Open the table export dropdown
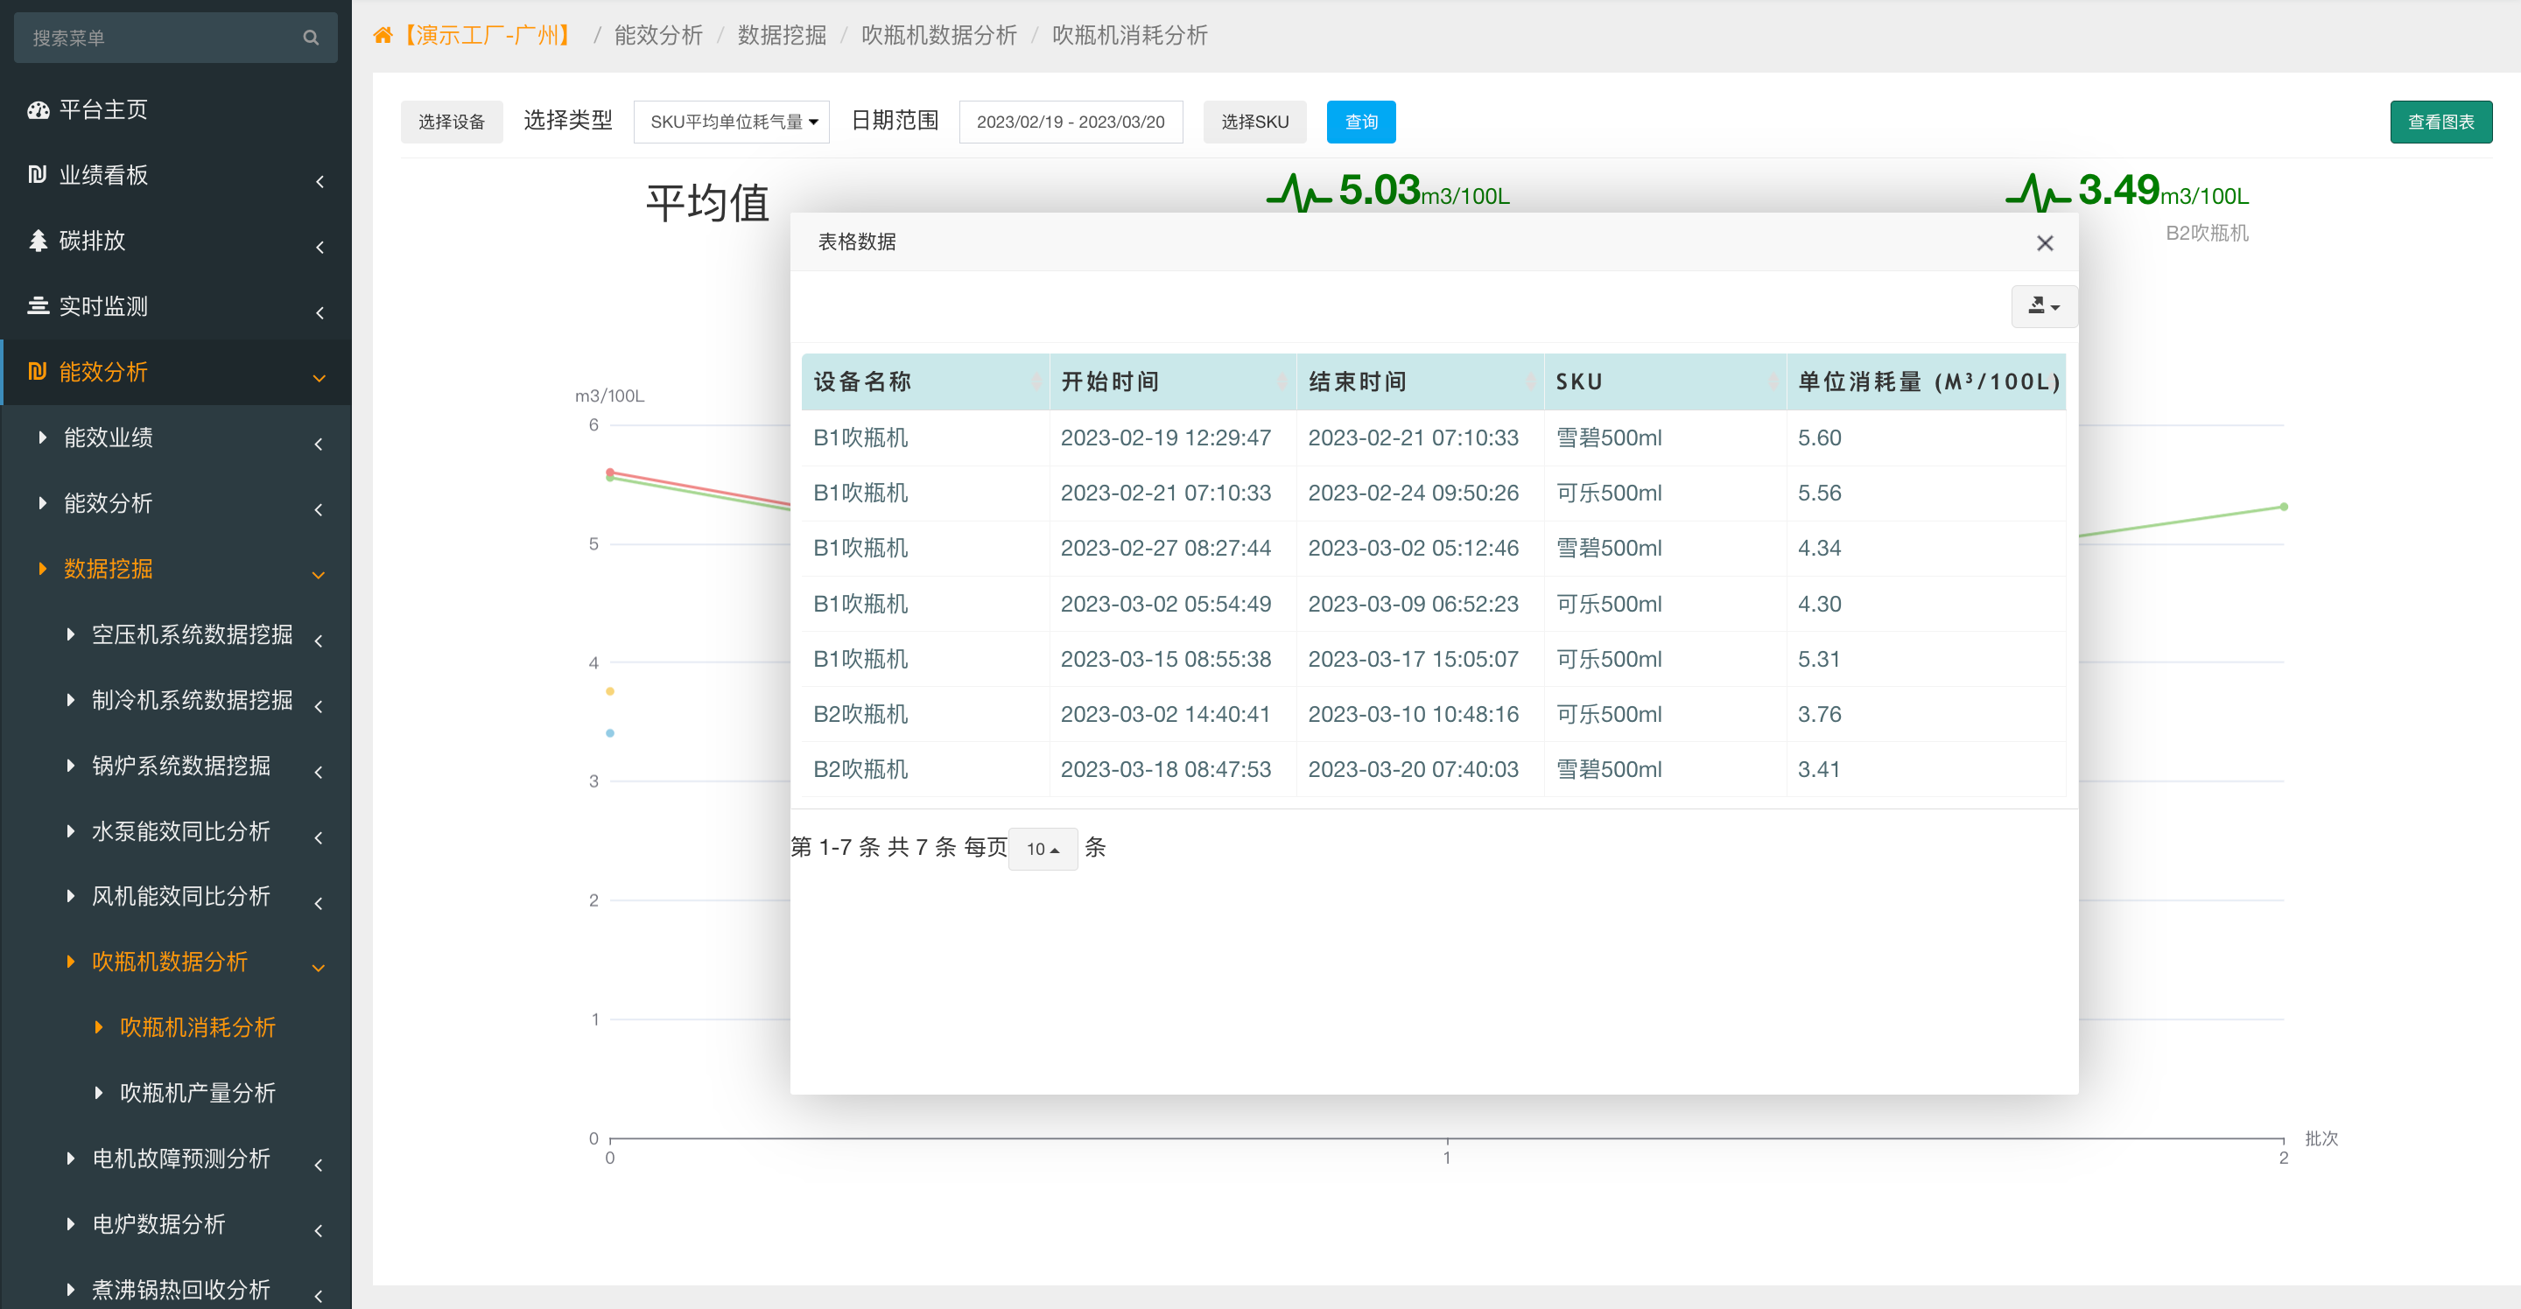The width and height of the screenshot is (2521, 1309). point(2043,306)
